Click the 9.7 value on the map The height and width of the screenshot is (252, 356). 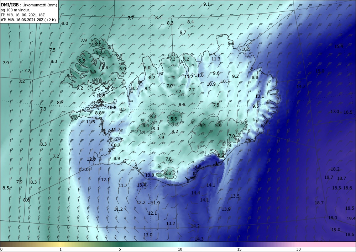point(183,32)
